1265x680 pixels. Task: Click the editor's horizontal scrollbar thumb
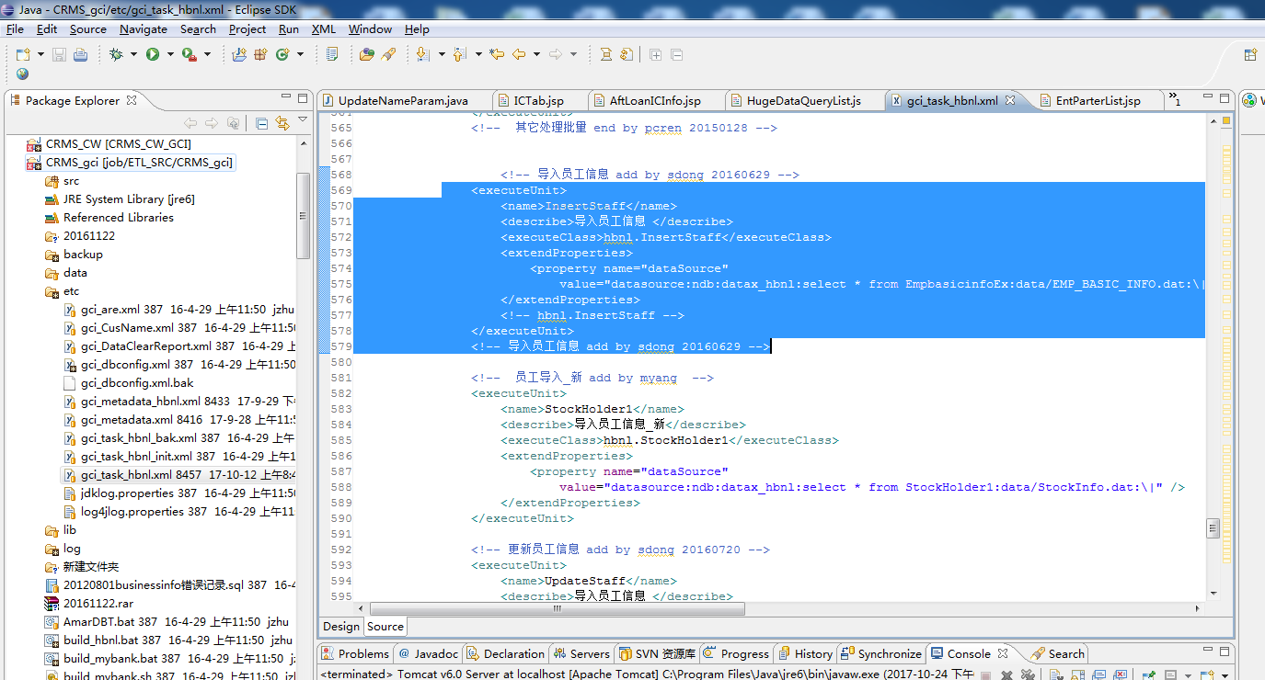pos(558,608)
